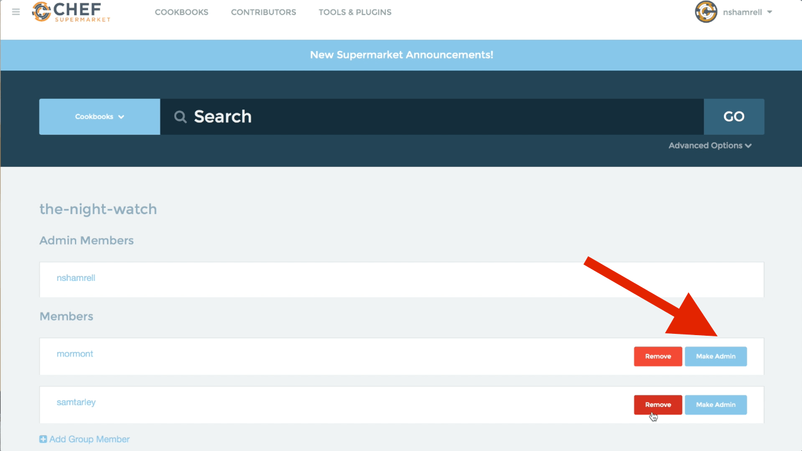Make samtarley an admin
The width and height of the screenshot is (802, 451).
[715, 405]
